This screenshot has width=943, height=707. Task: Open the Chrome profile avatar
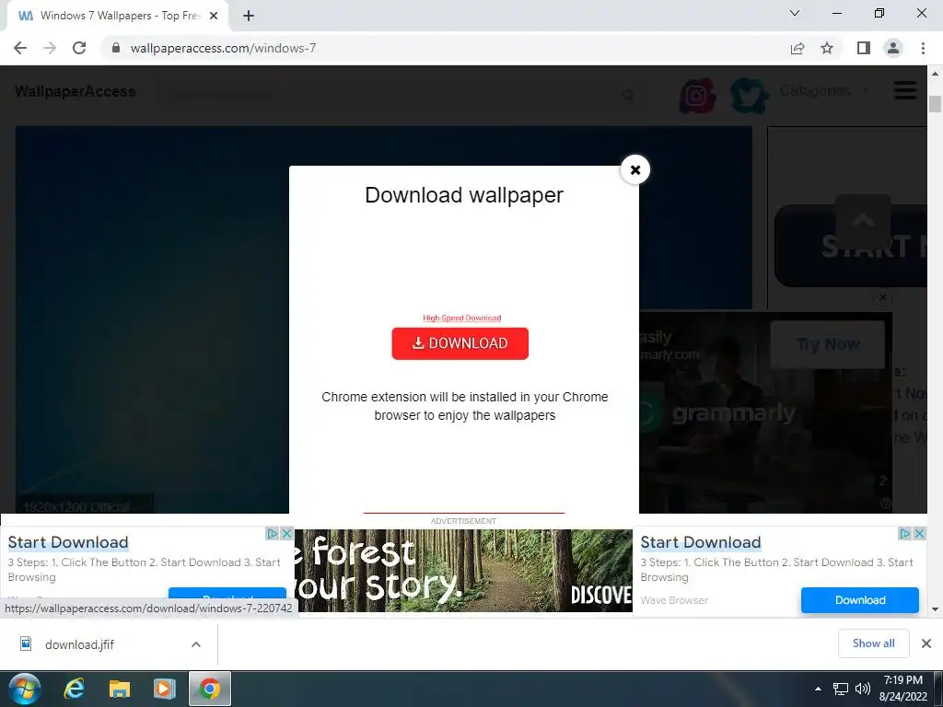[893, 48]
